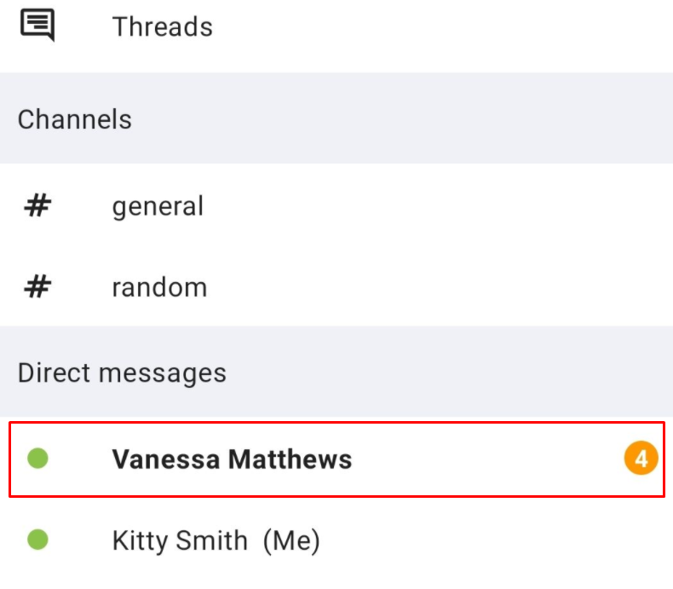Viewport: 673px width, 589px height.
Task: Click the hash icon beside general
Action: click(x=37, y=205)
